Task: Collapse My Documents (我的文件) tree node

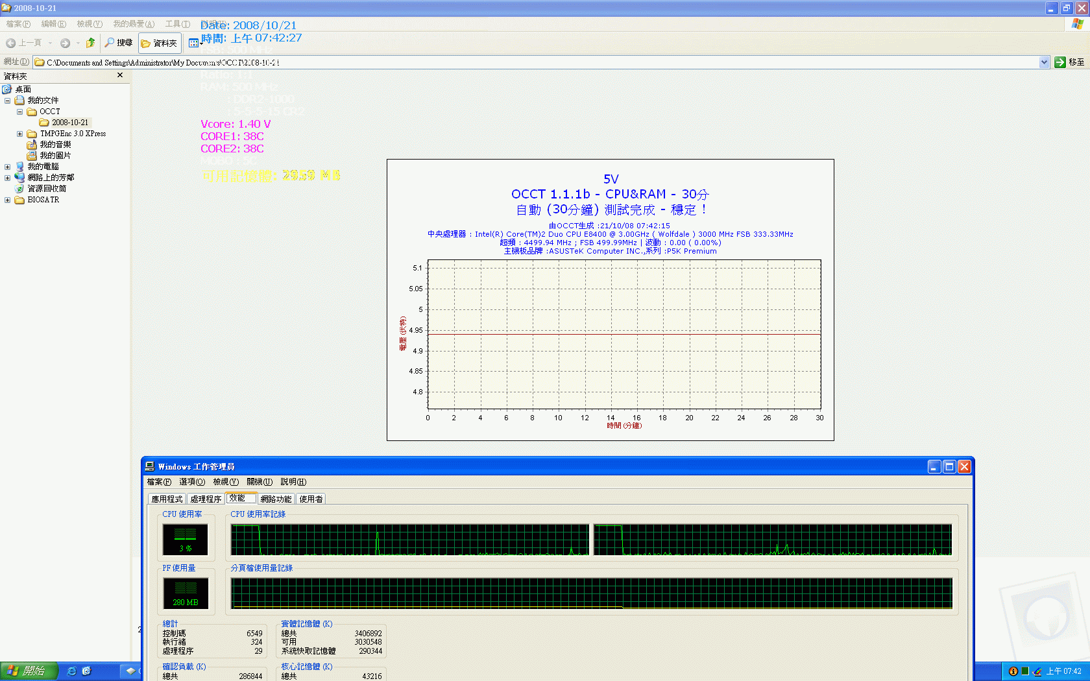Action: [x=8, y=101]
